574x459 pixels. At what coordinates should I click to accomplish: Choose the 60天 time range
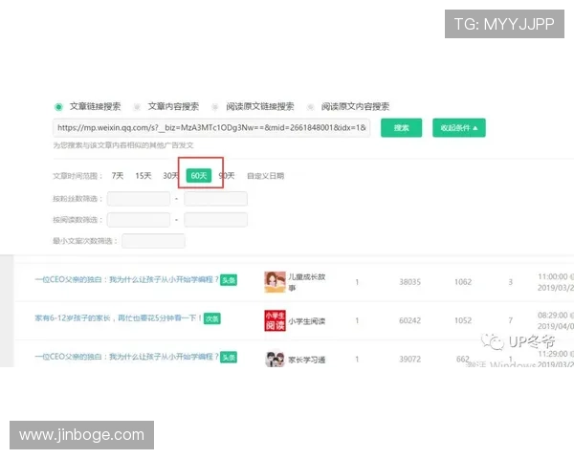(199, 176)
